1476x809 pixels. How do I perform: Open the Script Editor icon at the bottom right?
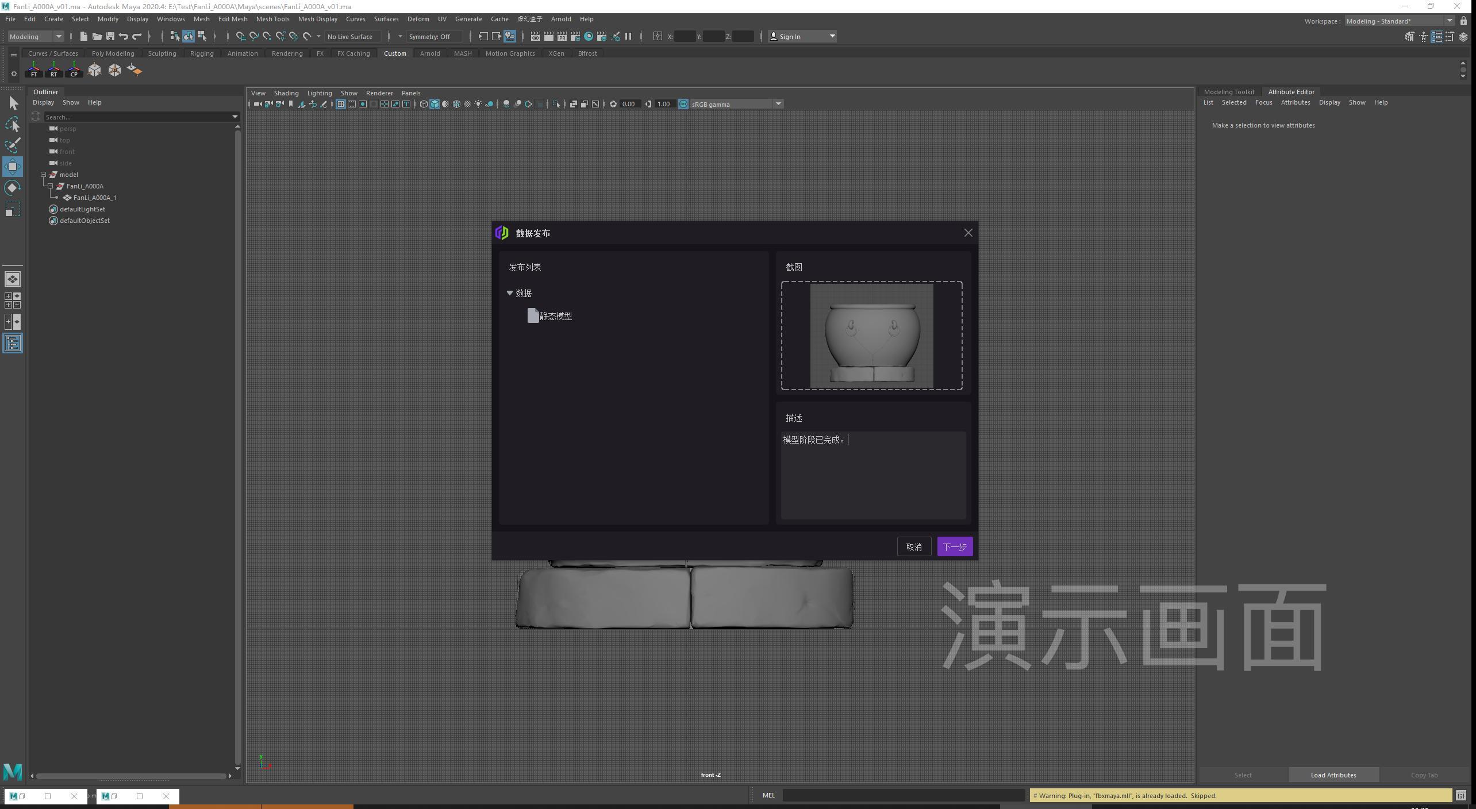(x=1460, y=796)
